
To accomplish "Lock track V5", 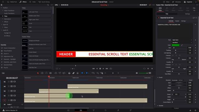I will (9, 82).
